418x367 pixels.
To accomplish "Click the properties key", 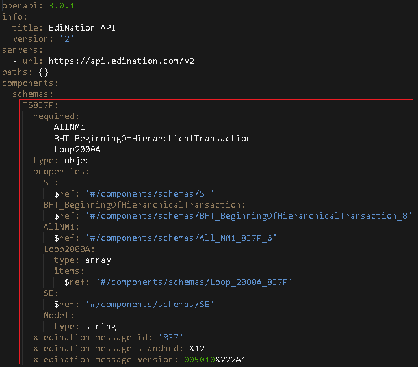I will tap(61, 172).
